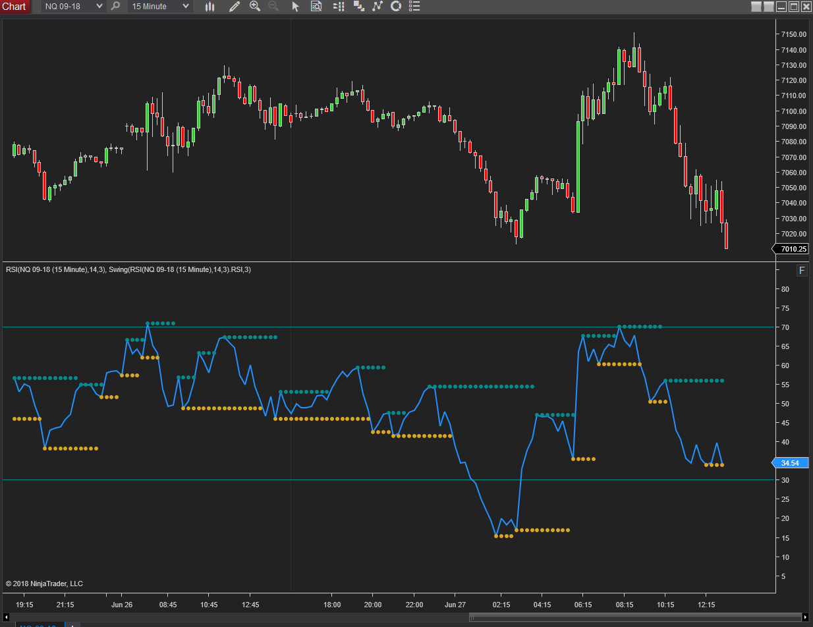Minimize the chart window

point(781,7)
